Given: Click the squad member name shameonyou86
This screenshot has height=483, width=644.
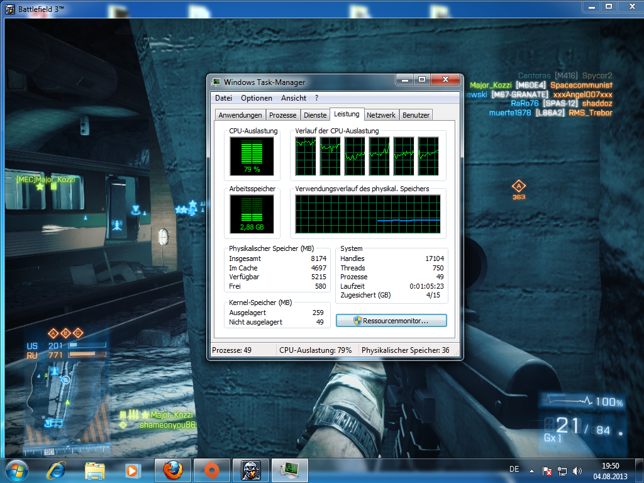Looking at the screenshot, I should 167,425.
